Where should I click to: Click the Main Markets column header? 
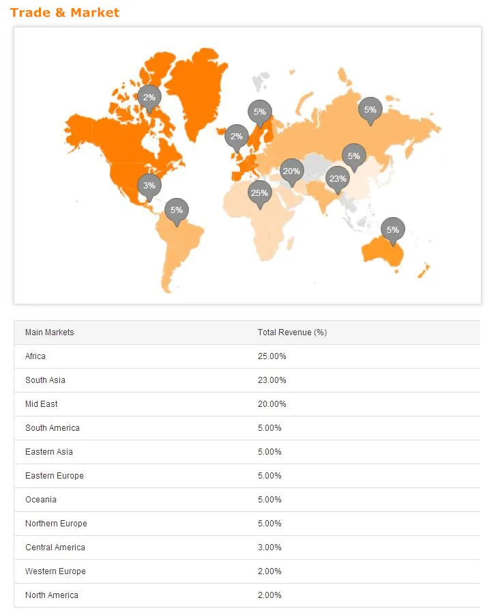50,332
